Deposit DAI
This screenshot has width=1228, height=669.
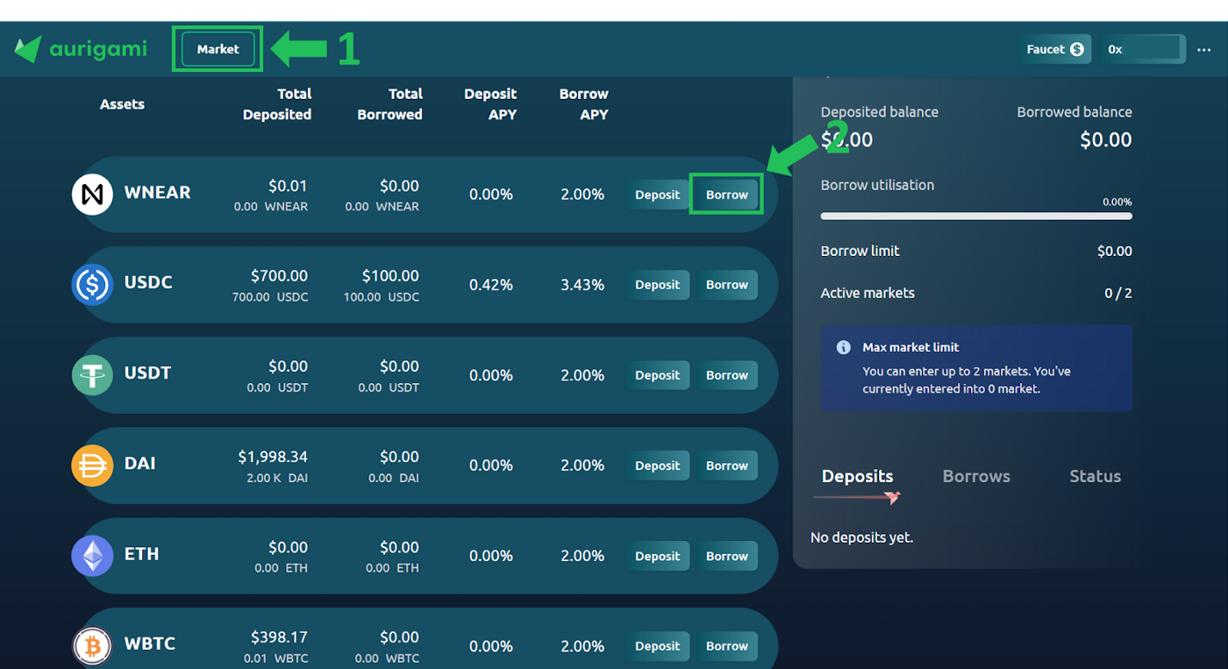(657, 466)
